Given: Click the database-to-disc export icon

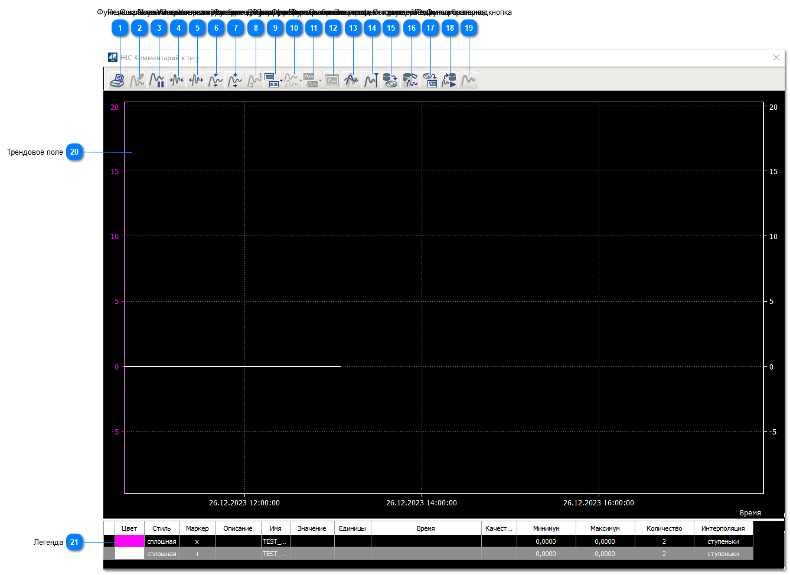Looking at the screenshot, I should (x=390, y=80).
